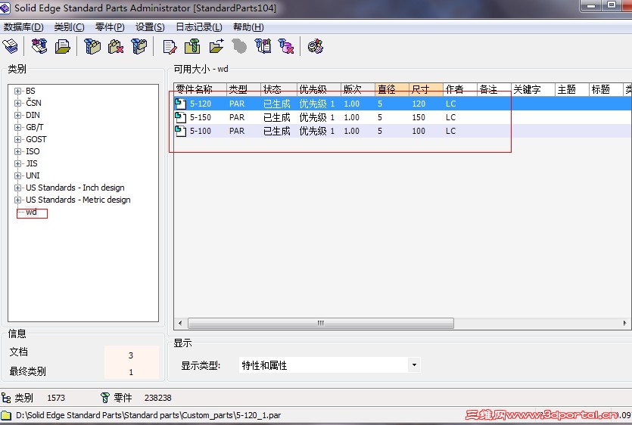Click the 作者 column header
This screenshot has height=425, width=632.
pos(459,89)
